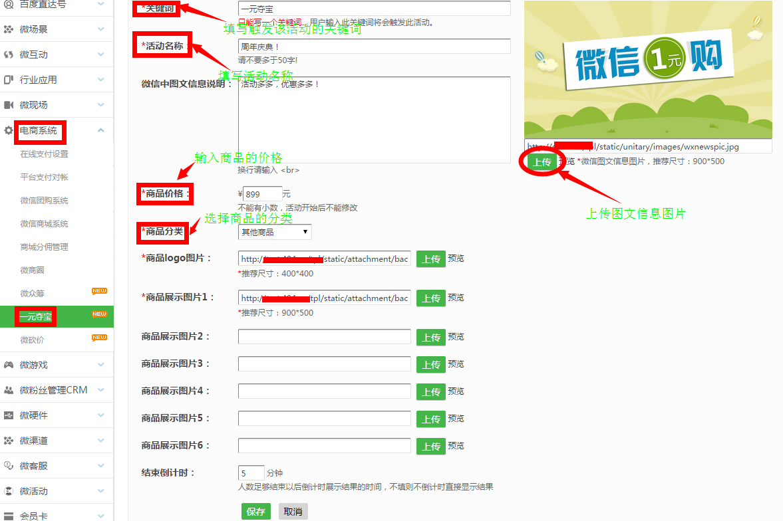Click the 微信中图文信息说明 text area
783x521 pixels.
pyautogui.click(x=375, y=120)
